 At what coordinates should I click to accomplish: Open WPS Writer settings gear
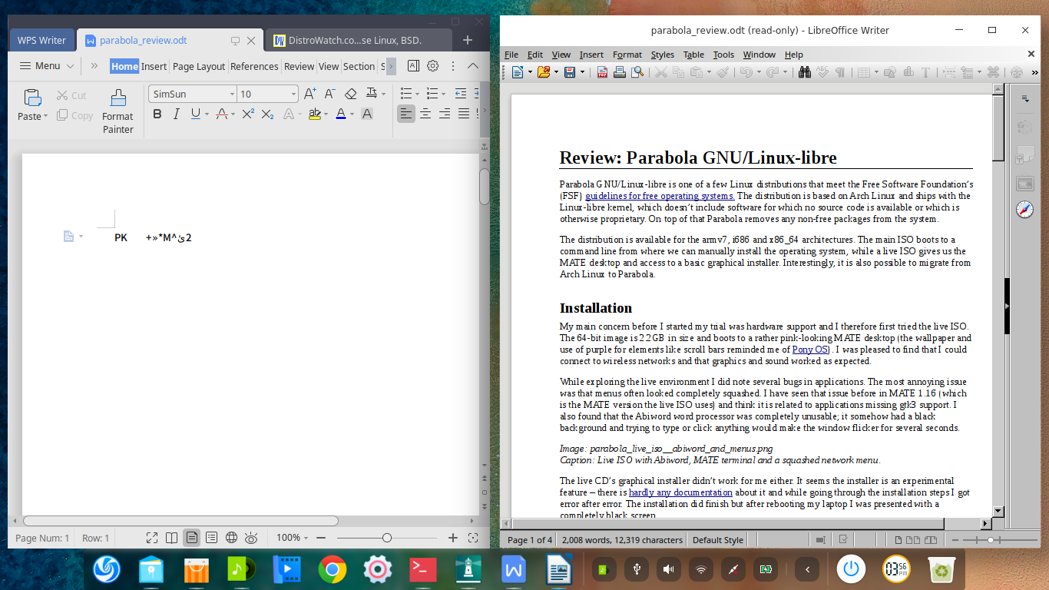(x=433, y=66)
